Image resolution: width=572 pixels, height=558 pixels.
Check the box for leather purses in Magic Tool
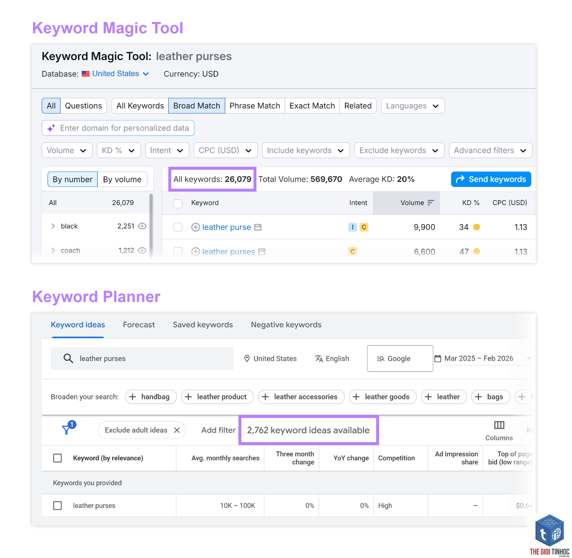[178, 252]
